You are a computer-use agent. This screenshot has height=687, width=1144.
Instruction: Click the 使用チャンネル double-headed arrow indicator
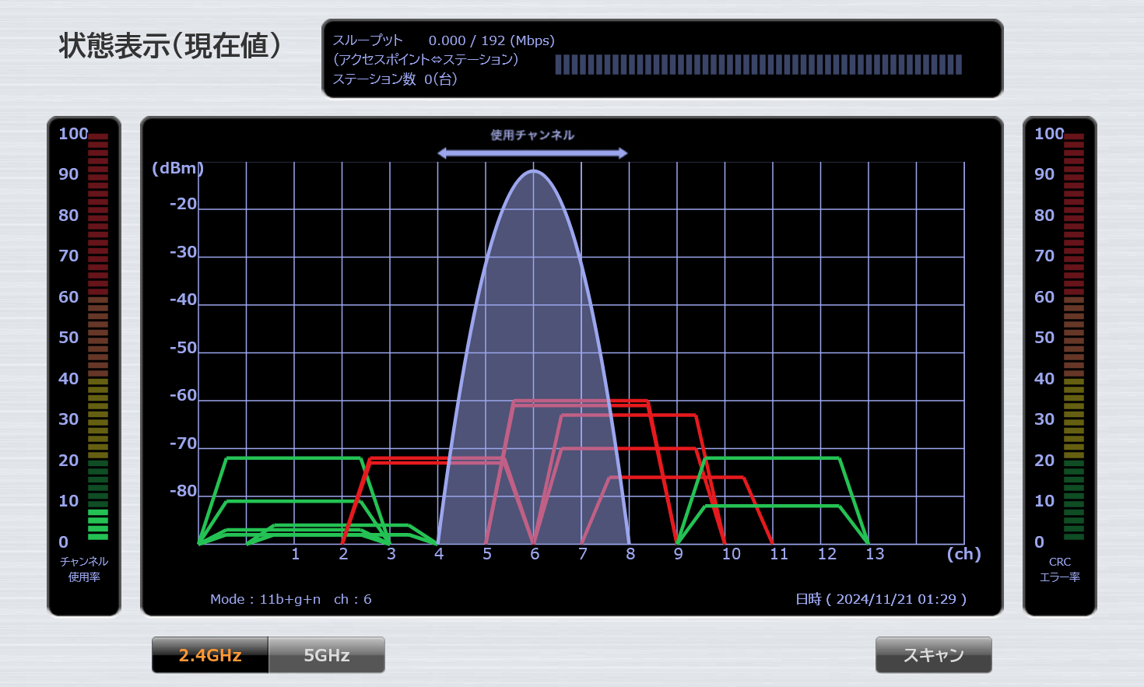tap(532, 153)
